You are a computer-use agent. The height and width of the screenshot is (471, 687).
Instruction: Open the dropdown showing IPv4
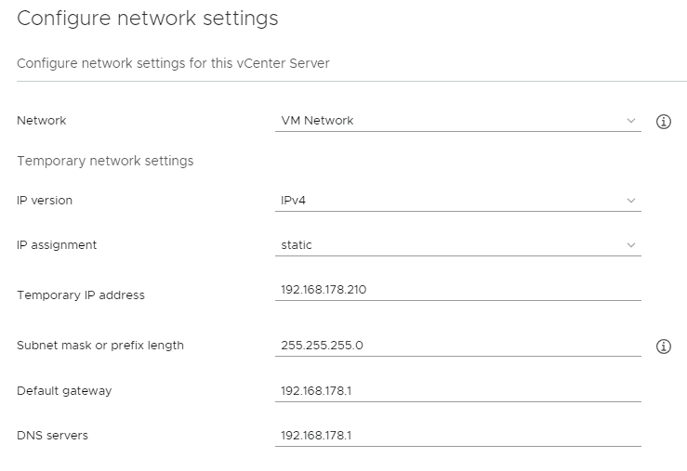pos(458,201)
